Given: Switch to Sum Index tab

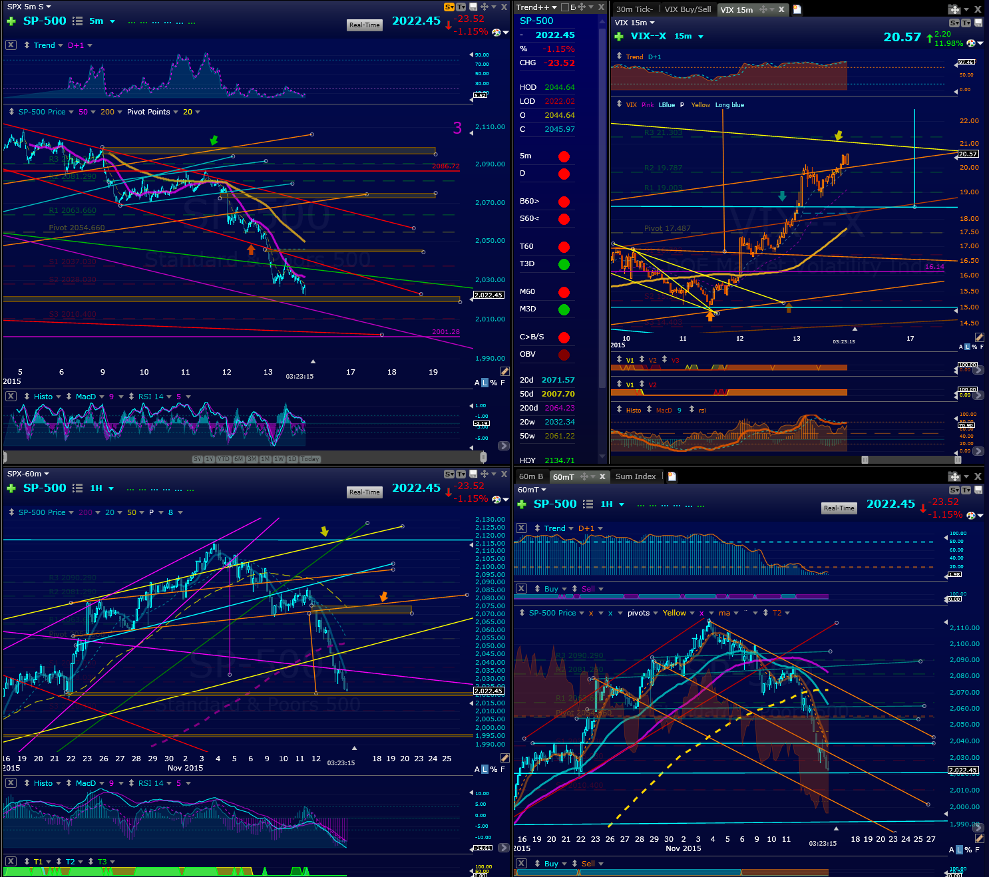Looking at the screenshot, I should 636,476.
